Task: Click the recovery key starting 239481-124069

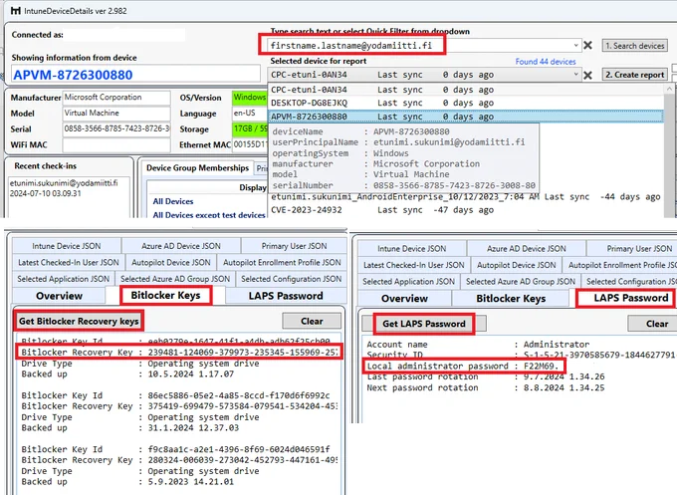Action: point(243,352)
